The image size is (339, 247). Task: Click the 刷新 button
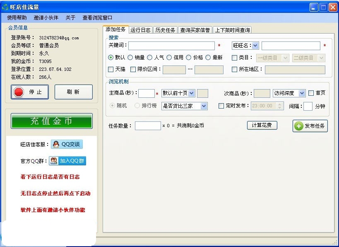pos(74,92)
